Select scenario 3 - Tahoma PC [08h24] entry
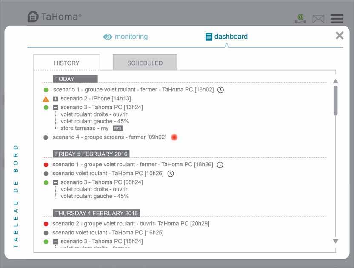Image resolution: width=354 pixels, height=268 pixels. point(102,182)
